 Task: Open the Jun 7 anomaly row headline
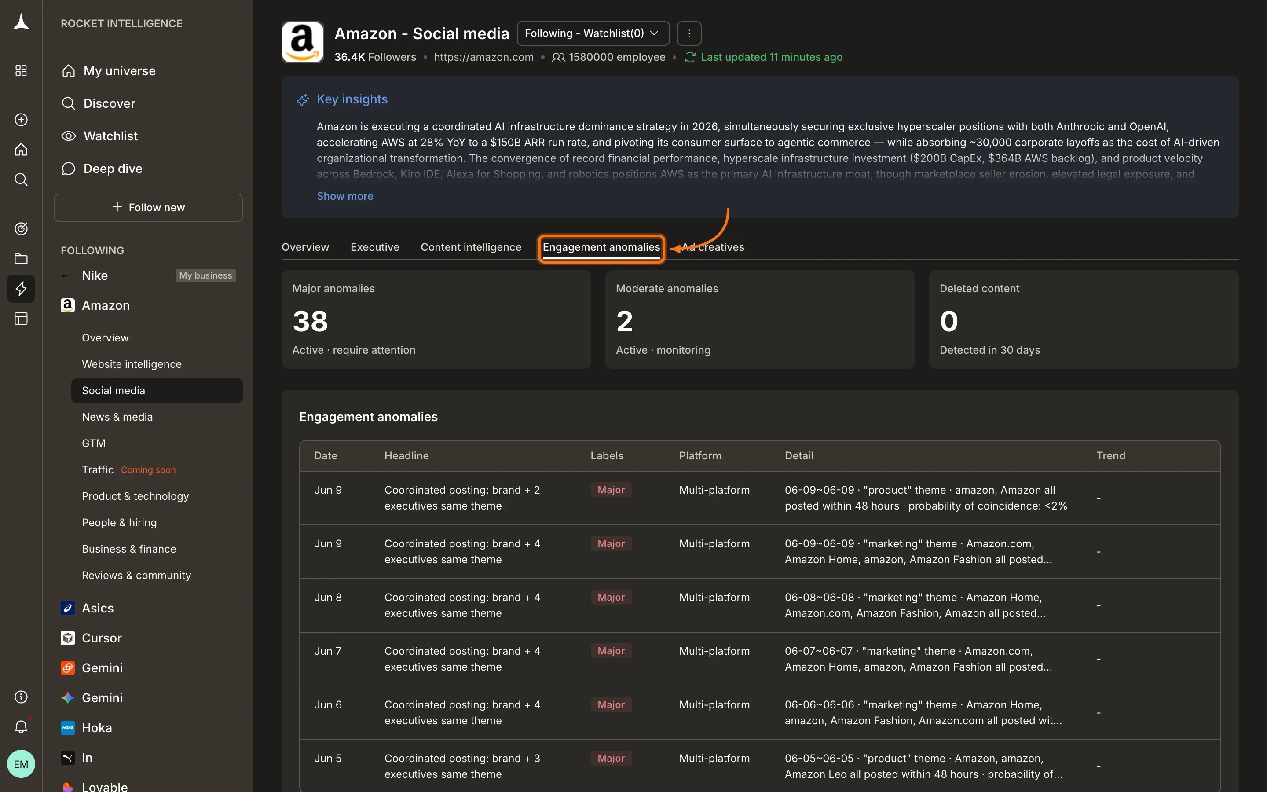coord(462,659)
